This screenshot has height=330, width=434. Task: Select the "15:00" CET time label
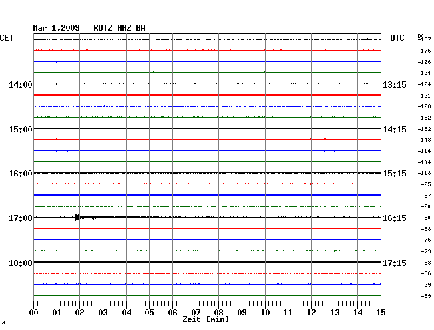[21, 130]
